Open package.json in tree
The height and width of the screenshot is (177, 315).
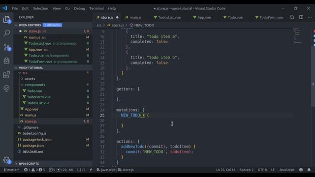[x=53, y=146]
